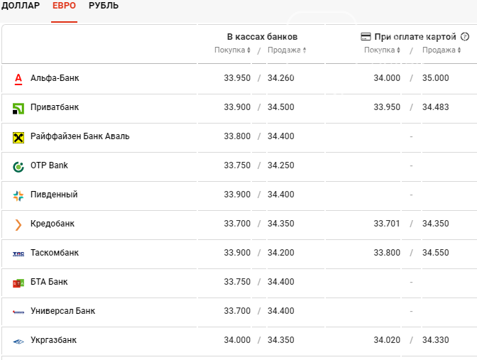Click the Укргазбанк blue logo icon

pyautogui.click(x=18, y=342)
